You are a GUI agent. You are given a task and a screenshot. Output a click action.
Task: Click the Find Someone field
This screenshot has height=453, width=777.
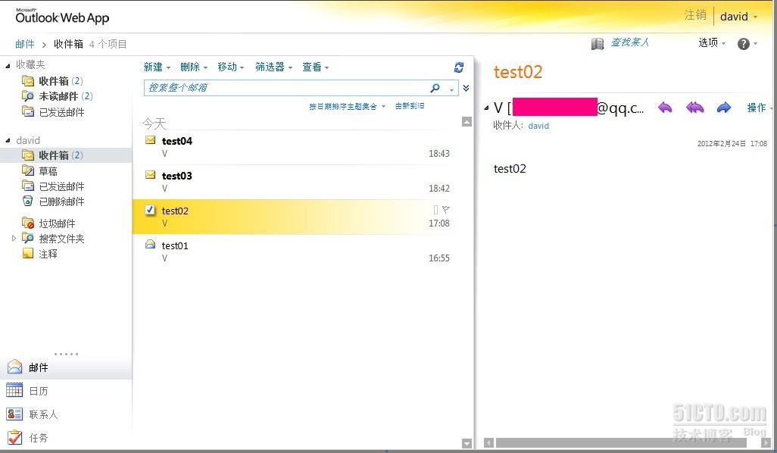(x=629, y=42)
